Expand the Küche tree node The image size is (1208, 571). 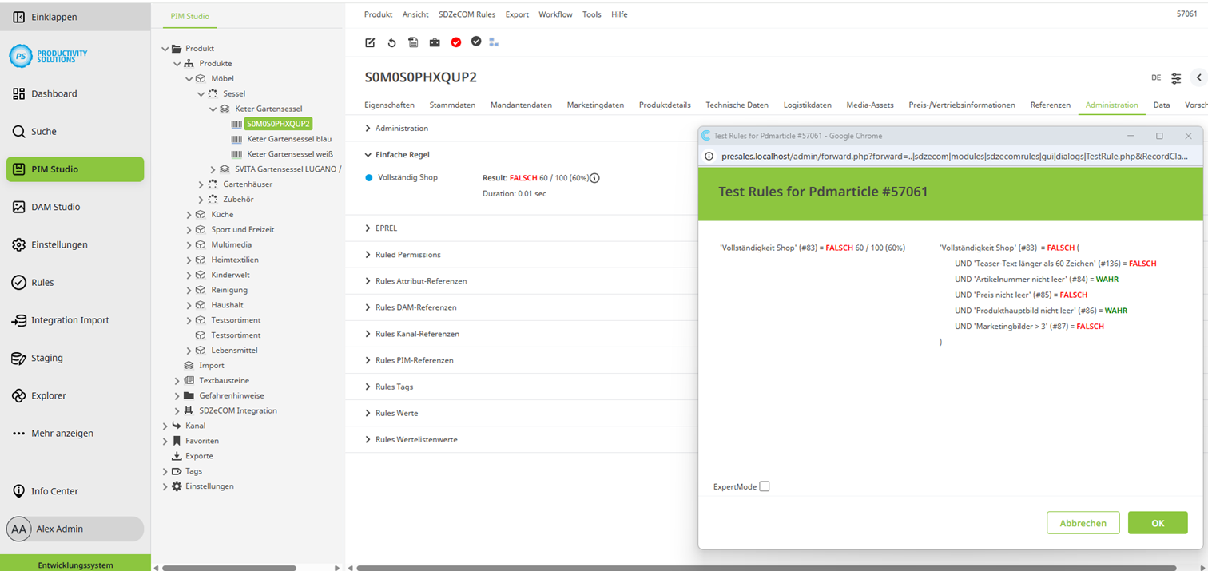[x=189, y=215]
